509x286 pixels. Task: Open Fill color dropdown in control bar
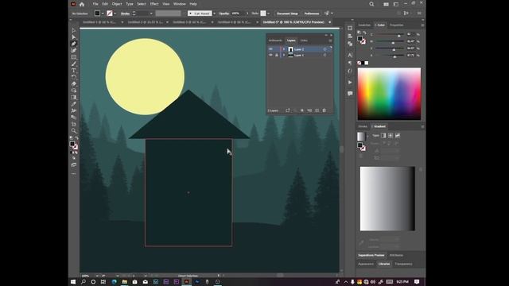(x=103, y=14)
